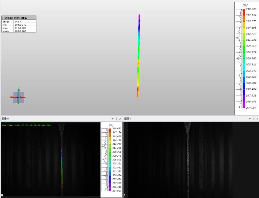Click the red X axis arrow on gizmo
259x198 pixels.
click(x=12, y=97)
